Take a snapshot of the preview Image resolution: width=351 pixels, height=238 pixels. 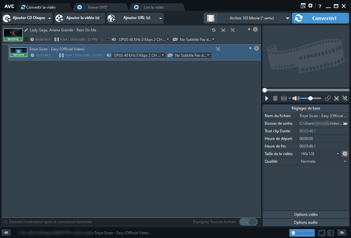click(x=284, y=98)
